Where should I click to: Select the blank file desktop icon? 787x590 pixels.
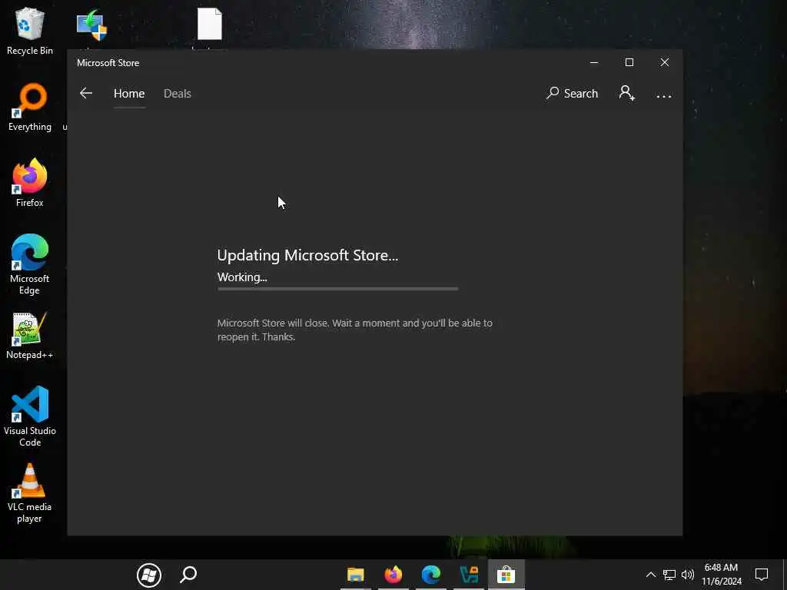click(x=209, y=24)
